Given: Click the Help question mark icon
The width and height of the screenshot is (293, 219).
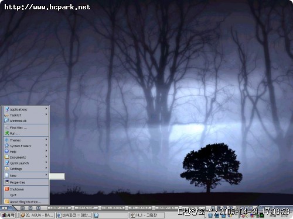Looking at the screenshot, I should point(7,151).
